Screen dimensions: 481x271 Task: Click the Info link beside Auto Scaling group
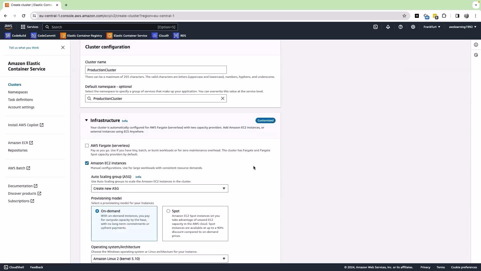pos(138,177)
